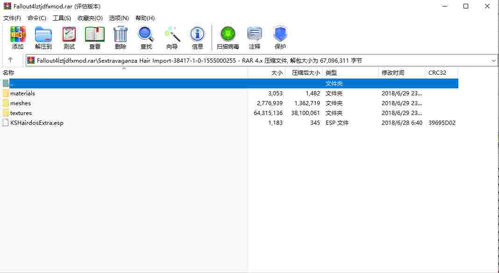Click size value 2,776,939
This screenshot has width=499, height=273.
[270, 103]
